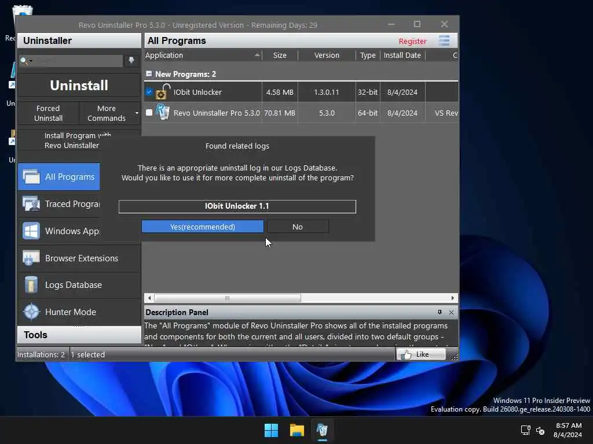Image resolution: width=593 pixels, height=444 pixels.
Task: Click the 'IObit Unlocker' name cell
Action: [x=197, y=92]
